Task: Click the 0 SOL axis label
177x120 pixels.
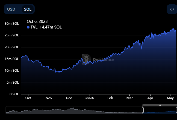Action: [14, 94]
